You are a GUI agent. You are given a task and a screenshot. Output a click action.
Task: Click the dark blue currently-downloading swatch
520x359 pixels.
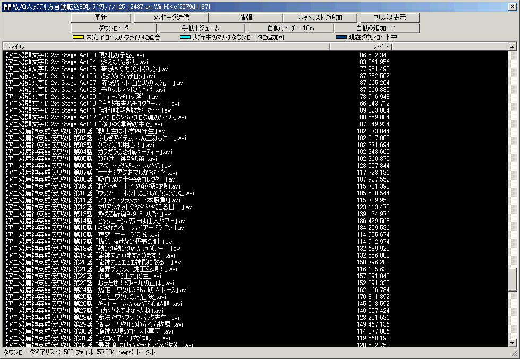coord(341,37)
